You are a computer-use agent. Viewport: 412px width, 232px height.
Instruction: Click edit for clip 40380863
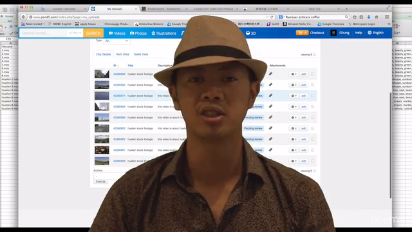303,128
